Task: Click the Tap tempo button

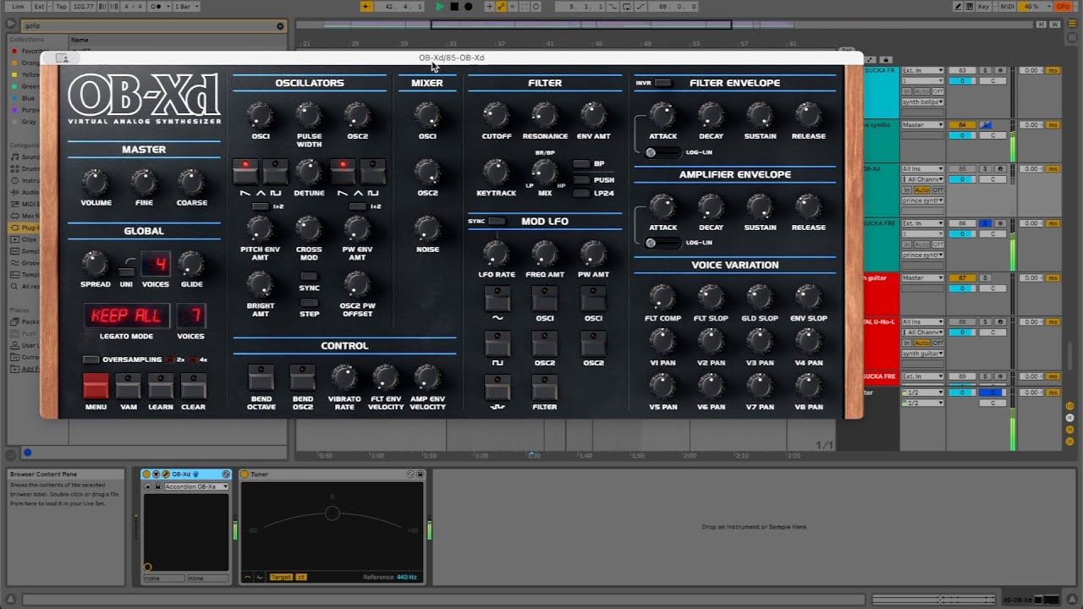Action: click(x=61, y=7)
